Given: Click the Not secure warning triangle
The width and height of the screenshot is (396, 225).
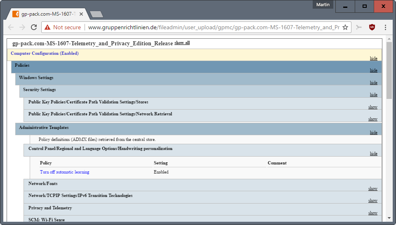Looking at the screenshot, I should [x=47, y=27].
